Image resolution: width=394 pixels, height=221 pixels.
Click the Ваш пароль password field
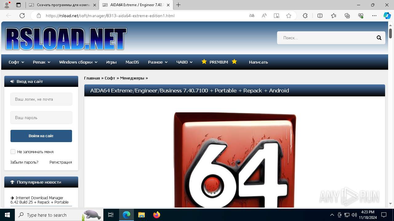(41, 118)
